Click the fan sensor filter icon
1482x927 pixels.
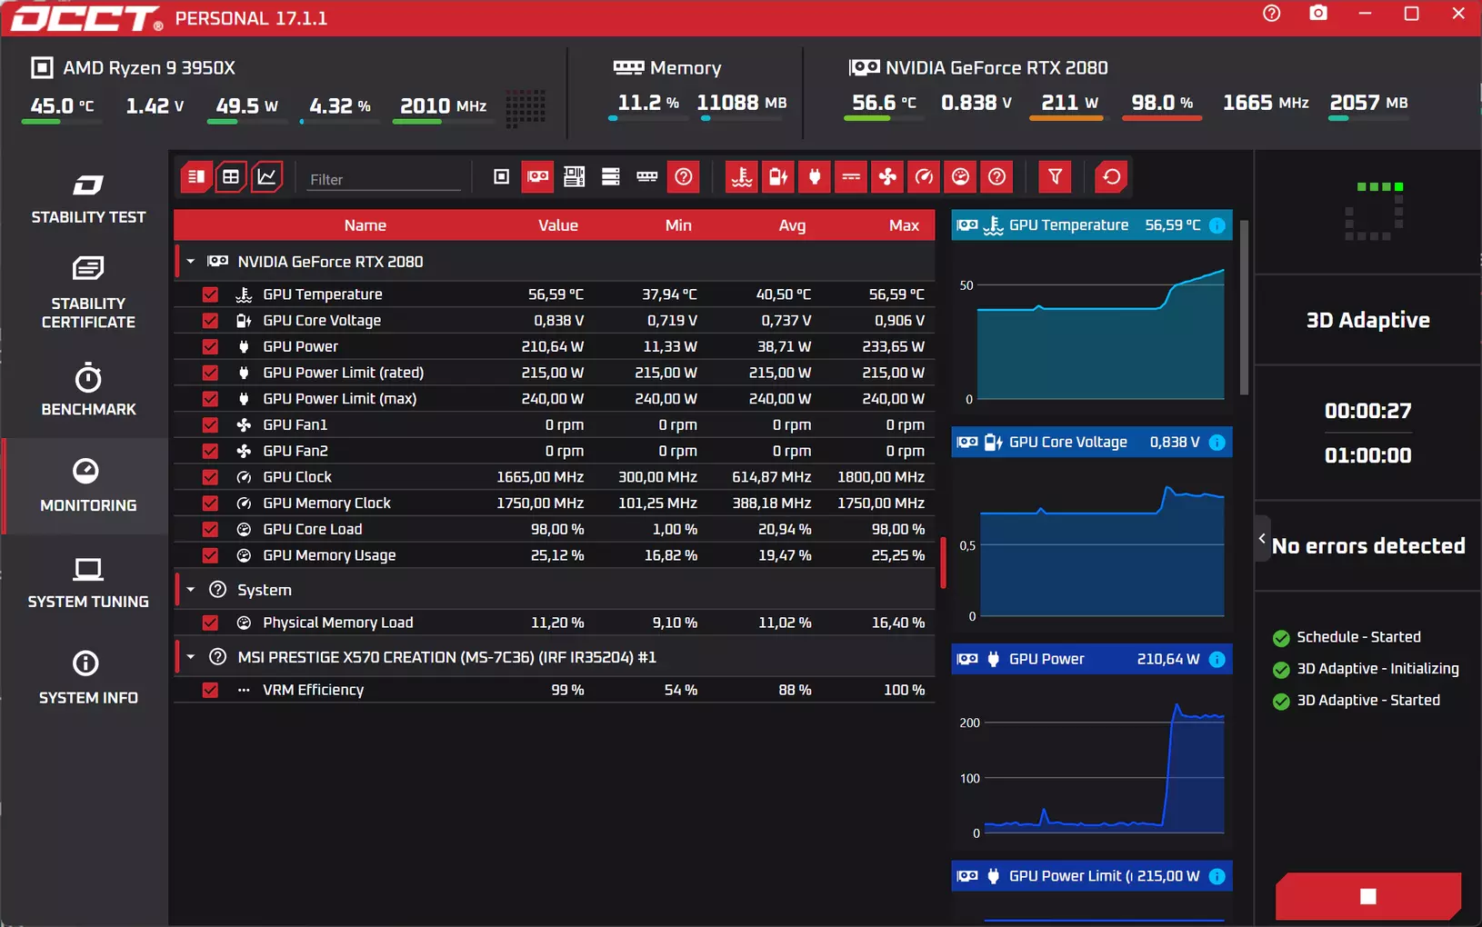887,177
